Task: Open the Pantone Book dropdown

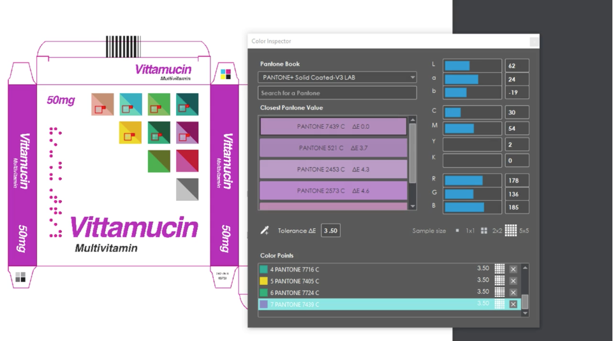Action: click(337, 77)
